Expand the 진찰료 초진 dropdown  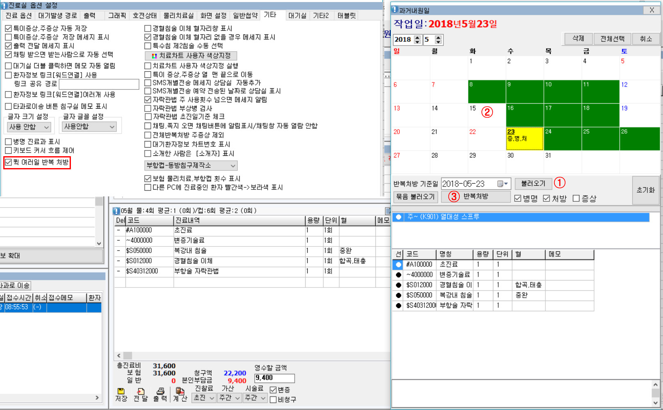click(204, 398)
